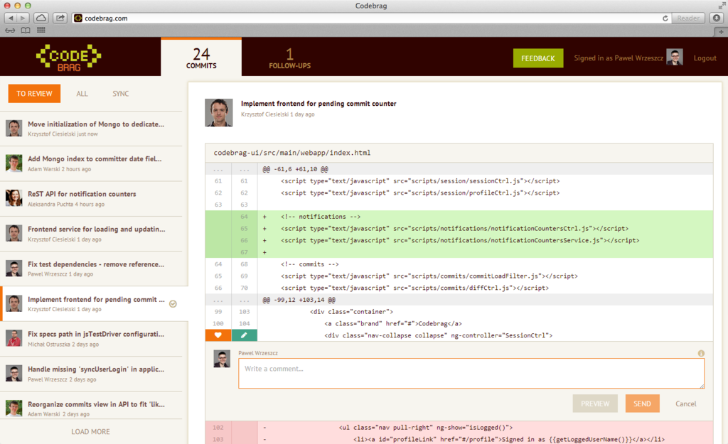Click hunk header '@@ -99,12 +103,14 @@'
The image size is (728, 444).
point(299,300)
